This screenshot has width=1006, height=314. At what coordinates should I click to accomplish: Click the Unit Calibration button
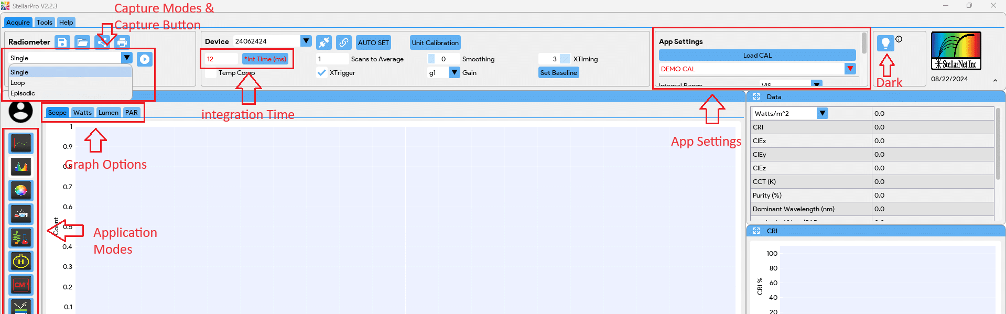[x=435, y=42]
